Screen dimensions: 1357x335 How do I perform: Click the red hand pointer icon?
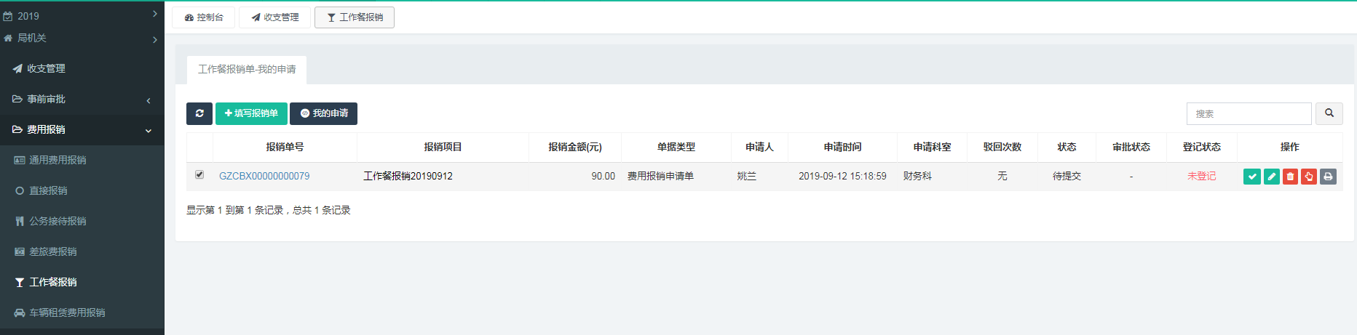[1309, 177]
